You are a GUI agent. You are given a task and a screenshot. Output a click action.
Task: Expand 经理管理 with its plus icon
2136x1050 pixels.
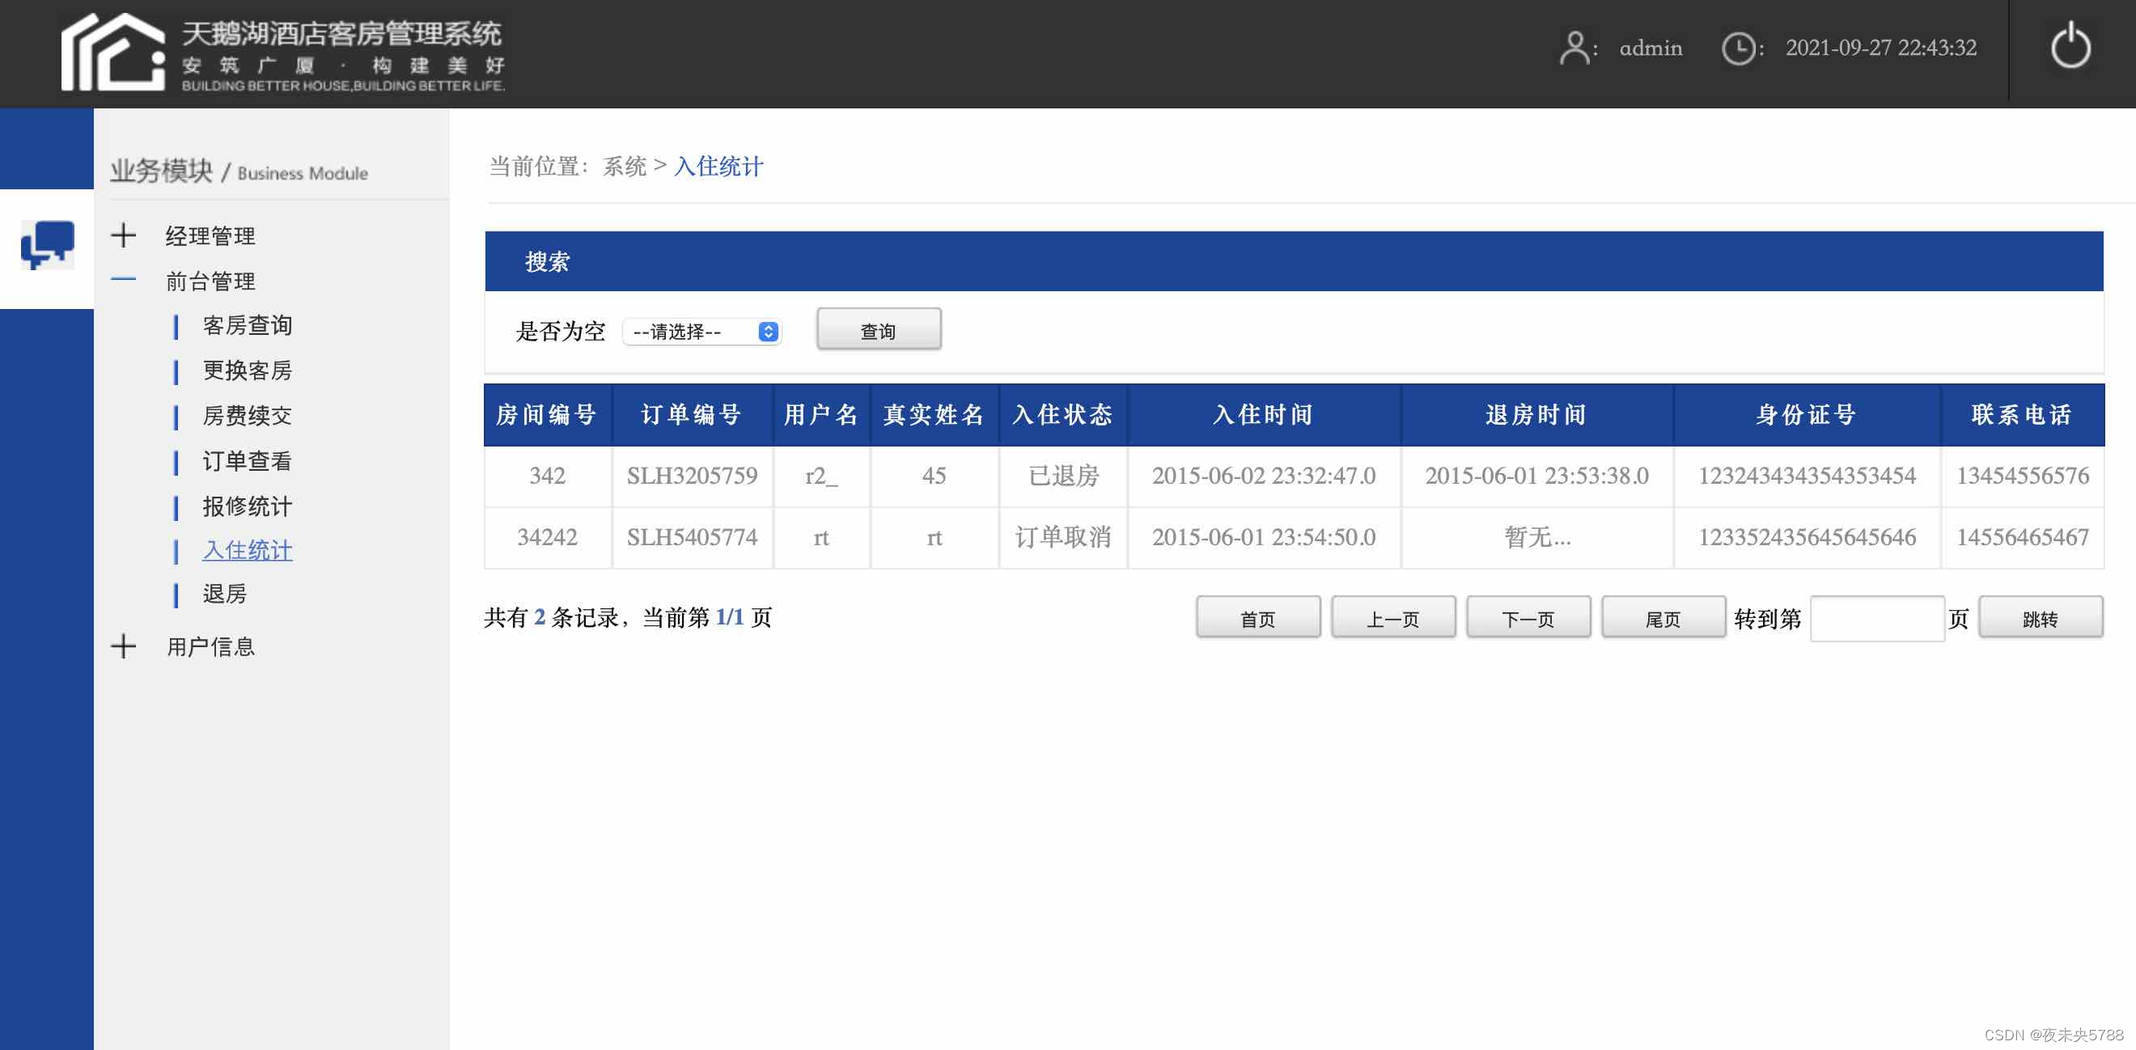point(124,235)
